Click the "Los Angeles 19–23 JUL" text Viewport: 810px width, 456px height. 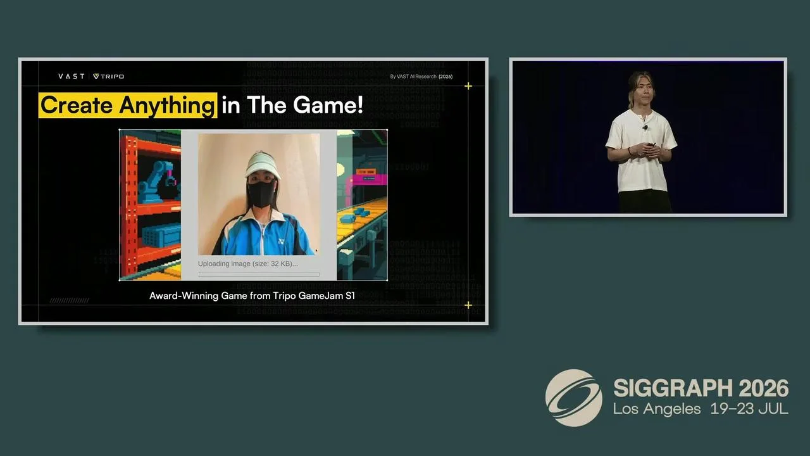click(701, 408)
